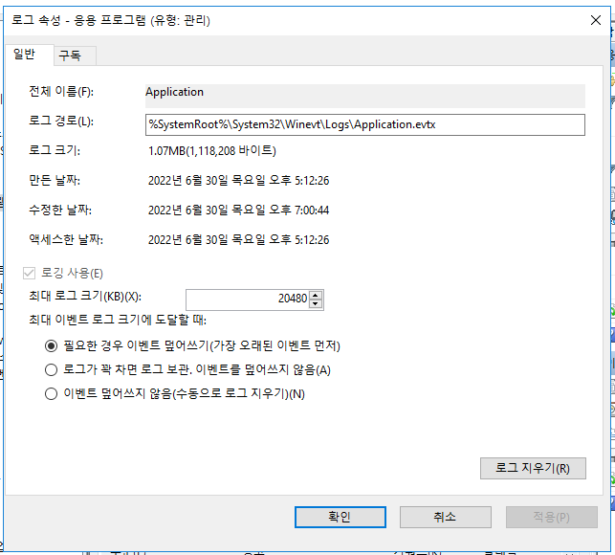Increase max log size with up arrow
The width and height of the screenshot is (615, 555).
tap(316, 295)
